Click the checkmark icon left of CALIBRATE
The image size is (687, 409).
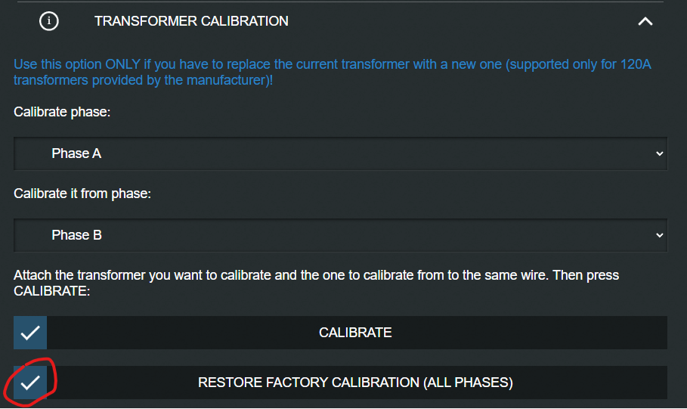(30, 333)
